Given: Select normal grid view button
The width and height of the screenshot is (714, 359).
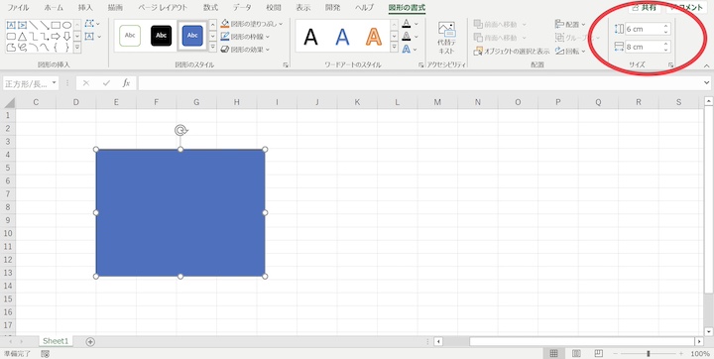Looking at the screenshot, I should point(553,353).
